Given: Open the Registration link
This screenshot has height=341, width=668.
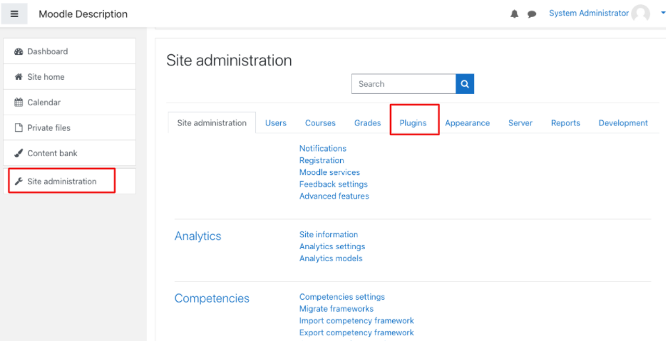Looking at the screenshot, I should [322, 160].
